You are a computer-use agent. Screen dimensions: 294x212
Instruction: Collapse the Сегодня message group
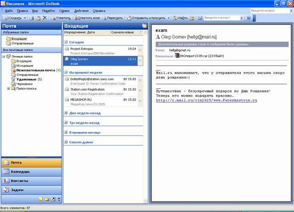pos(66,42)
